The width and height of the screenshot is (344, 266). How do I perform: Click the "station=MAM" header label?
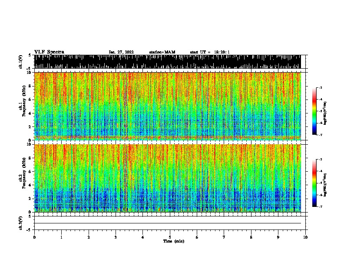pos(162,52)
